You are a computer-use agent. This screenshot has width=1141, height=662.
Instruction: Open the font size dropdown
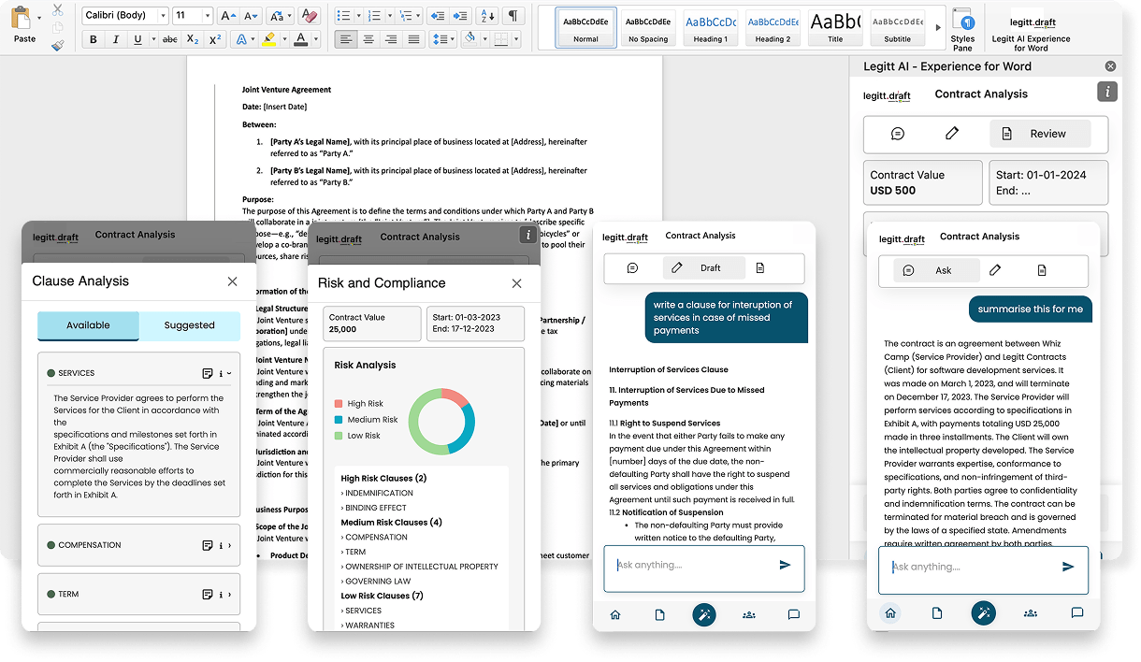pos(207,16)
